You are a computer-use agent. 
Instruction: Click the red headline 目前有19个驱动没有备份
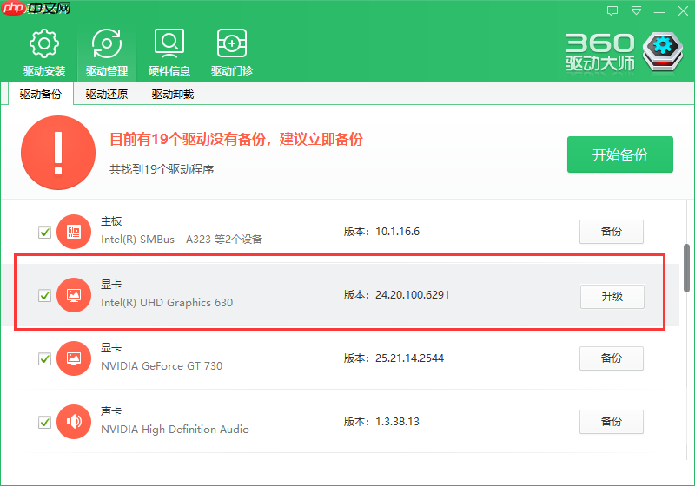coord(188,140)
